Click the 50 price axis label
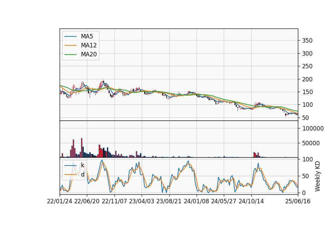The image size is (331, 237). click(305, 118)
